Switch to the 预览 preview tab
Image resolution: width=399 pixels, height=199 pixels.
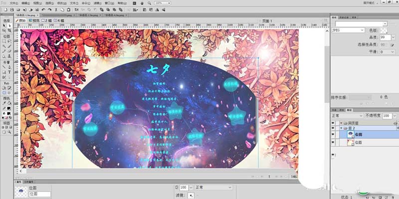[x=34, y=20]
